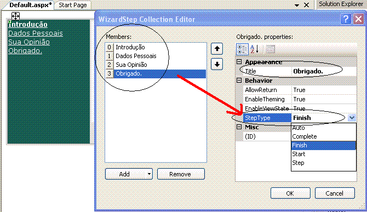Choose Start from StepType list

coord(324,154)
